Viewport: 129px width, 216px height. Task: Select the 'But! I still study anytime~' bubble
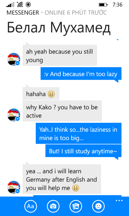(x=84, y=151)
